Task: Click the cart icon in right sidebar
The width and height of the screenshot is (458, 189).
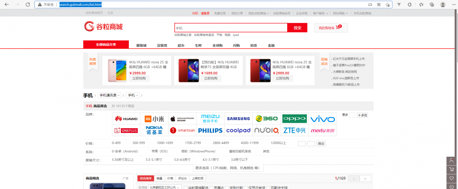Action: [452, 169]
